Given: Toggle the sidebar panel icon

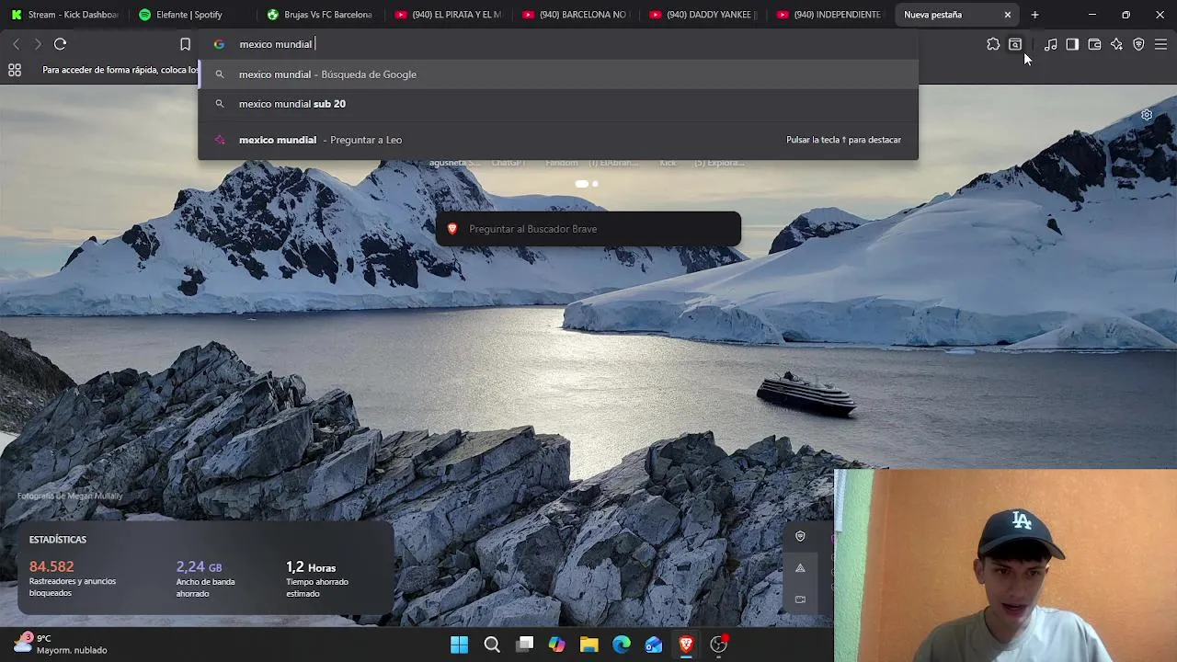Looking at the screenshot, I should [x=1072, y=44].
